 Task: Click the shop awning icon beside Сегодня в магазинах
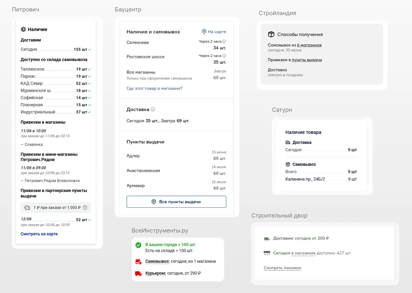tap(267, 253)
